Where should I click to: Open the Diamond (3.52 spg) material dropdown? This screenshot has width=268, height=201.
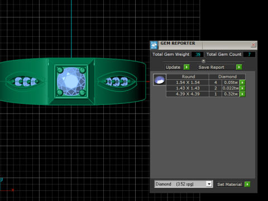click(x=184, y=184)
